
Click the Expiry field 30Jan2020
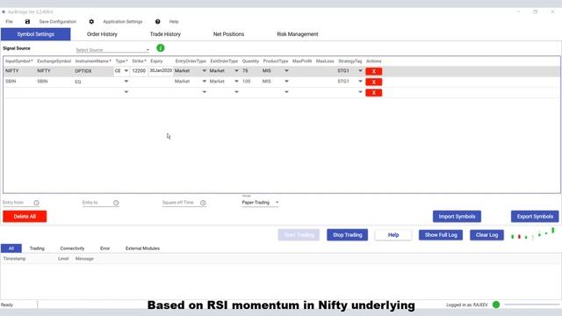(x=161, y=71)
